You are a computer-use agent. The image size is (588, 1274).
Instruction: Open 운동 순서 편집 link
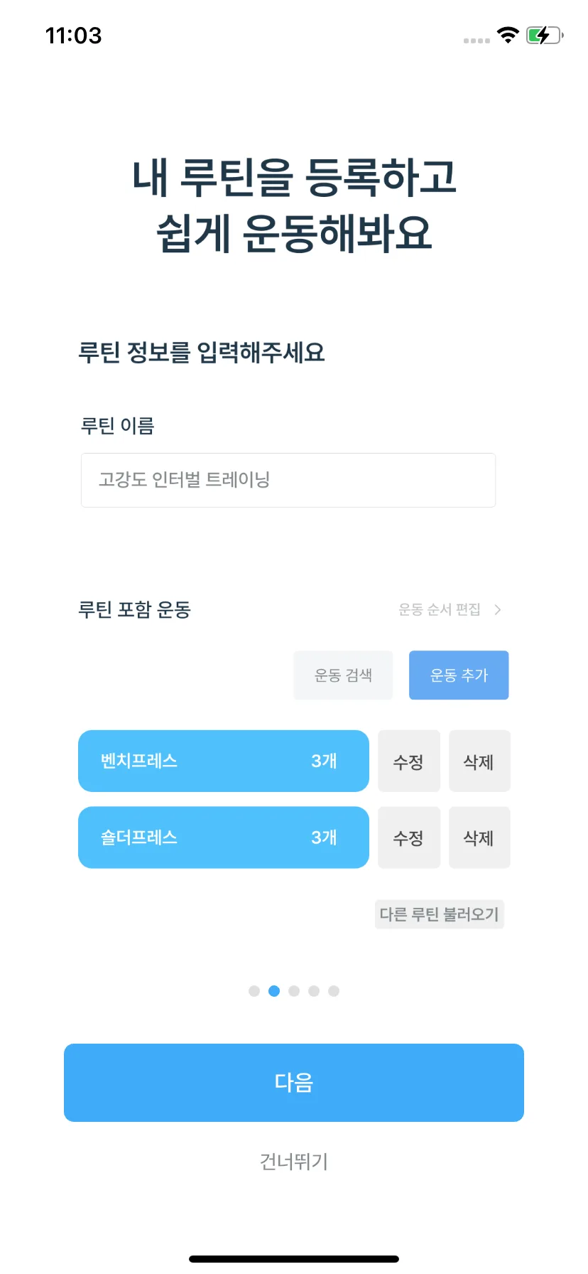(440, 610)
